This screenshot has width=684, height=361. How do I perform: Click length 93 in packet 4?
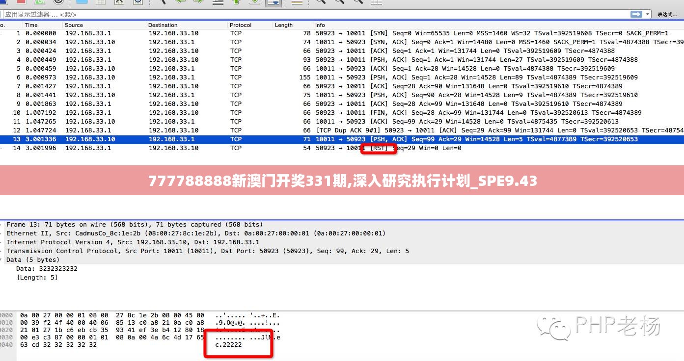307,60
